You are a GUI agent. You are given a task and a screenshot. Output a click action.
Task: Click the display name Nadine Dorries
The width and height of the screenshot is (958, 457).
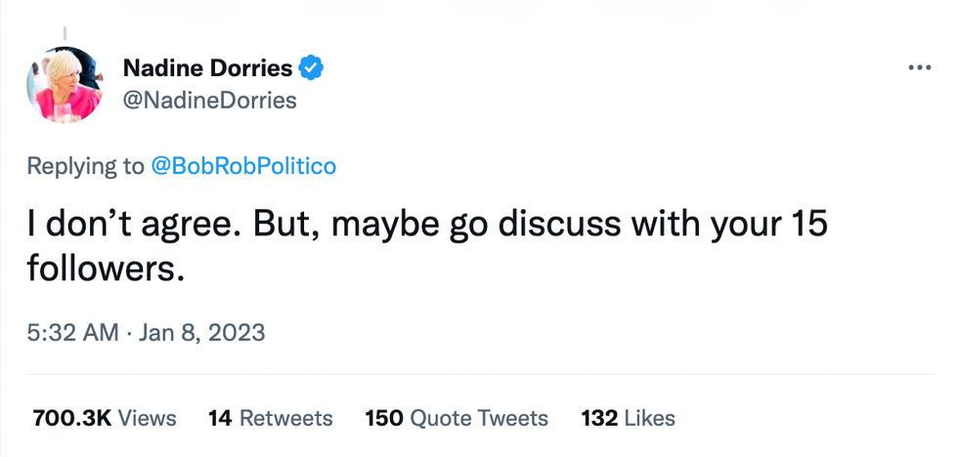click(207, 68)
